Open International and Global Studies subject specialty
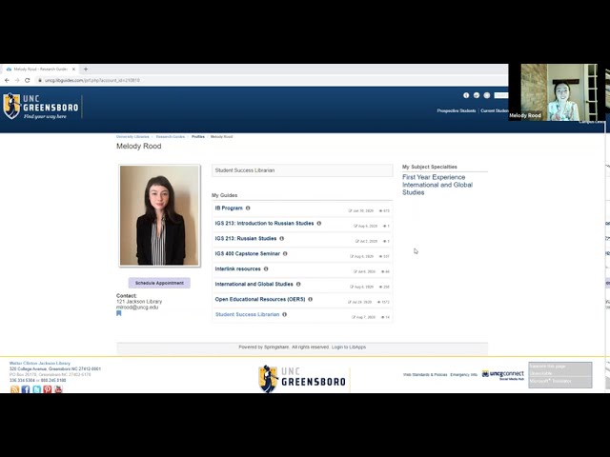 pyautogui.click(x=437, y=189)
